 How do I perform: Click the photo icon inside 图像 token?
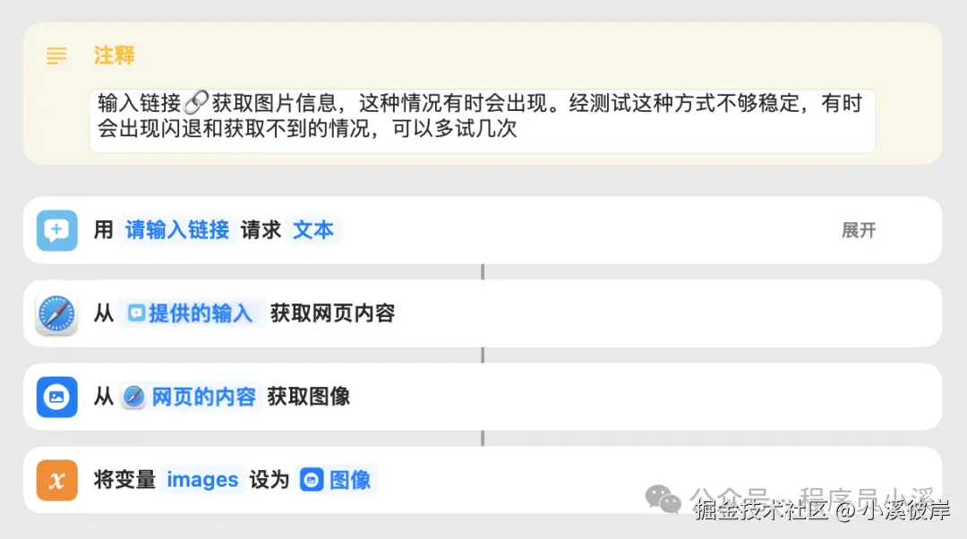[312, 480]
